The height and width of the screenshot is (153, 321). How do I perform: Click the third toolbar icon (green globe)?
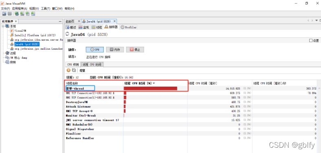tap(17, 14)
